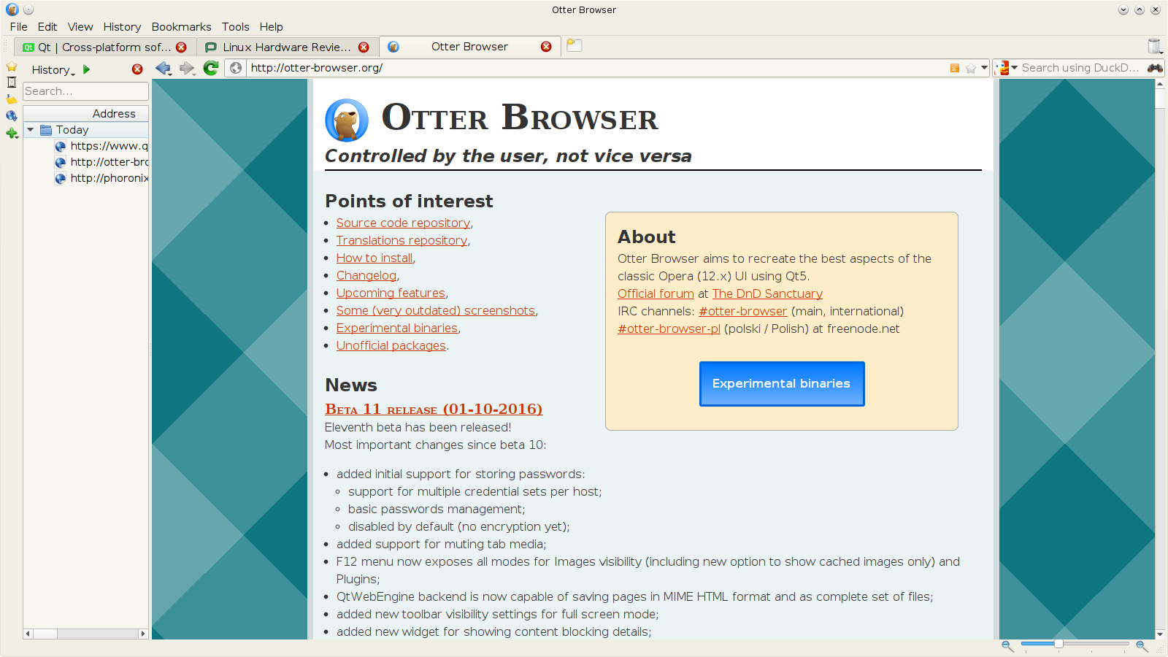Follow the How to install link

click(374, 258)
